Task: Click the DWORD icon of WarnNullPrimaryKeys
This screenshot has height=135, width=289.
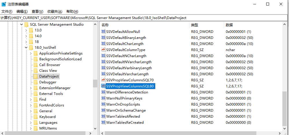Action: [103, 98]
